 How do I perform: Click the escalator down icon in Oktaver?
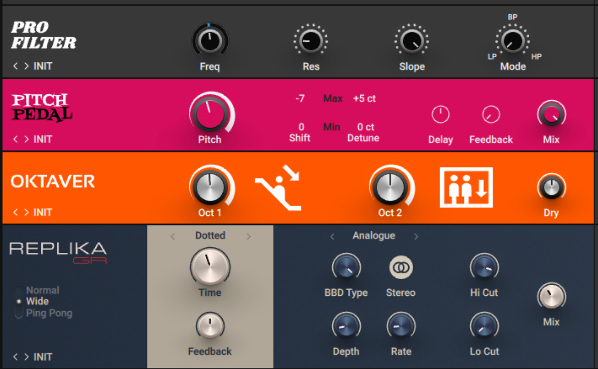[x=278, y=187]
